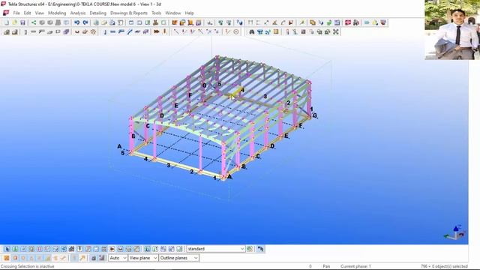
Task: Click the Open model folder icon
Action: [x=14, y=22]
